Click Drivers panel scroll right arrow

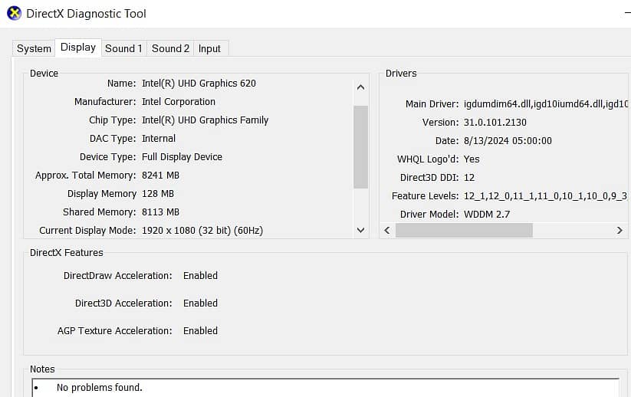619,230
